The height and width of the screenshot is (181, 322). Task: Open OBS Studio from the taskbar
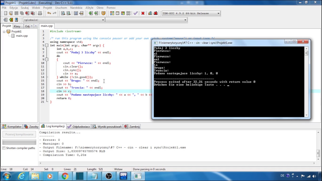(x=109, y=176)
